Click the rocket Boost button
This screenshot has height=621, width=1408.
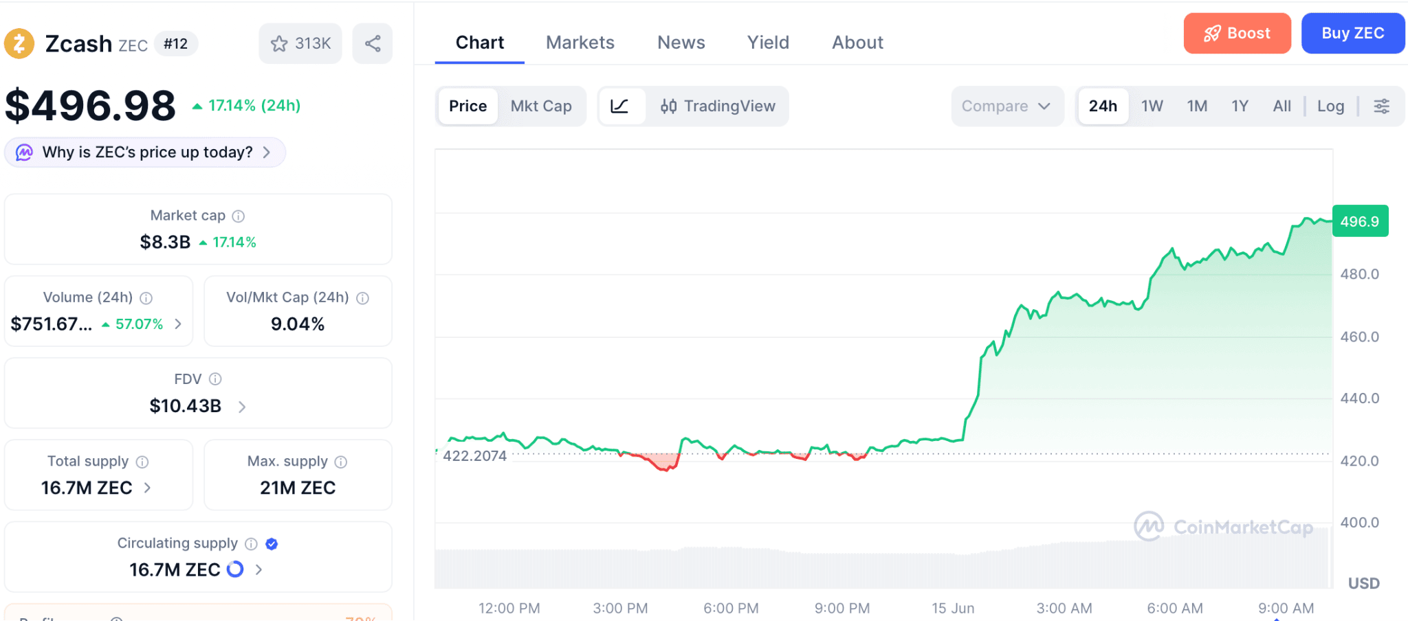click(1237, 33)
